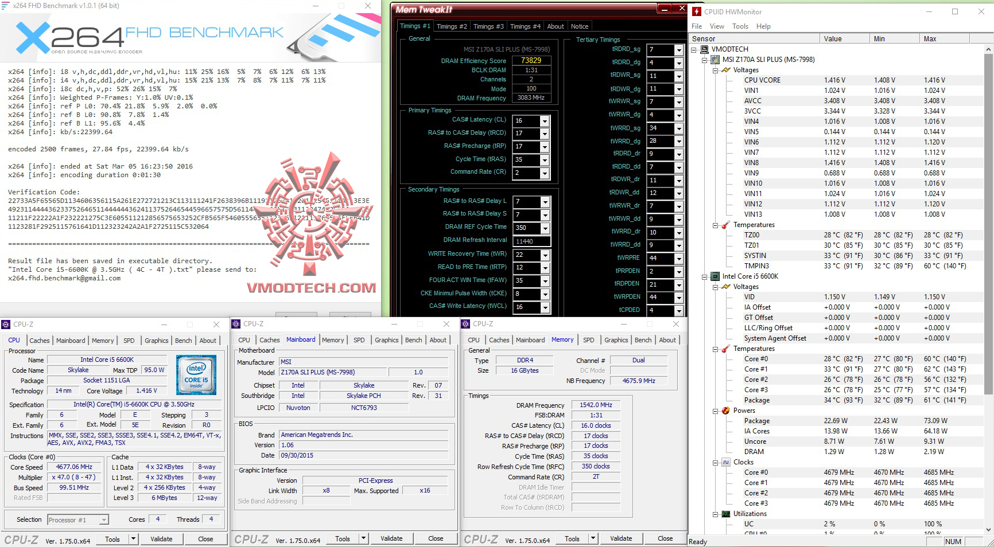Click the CPUID HWMonitor title bar icon

click(x=697, y=11)
